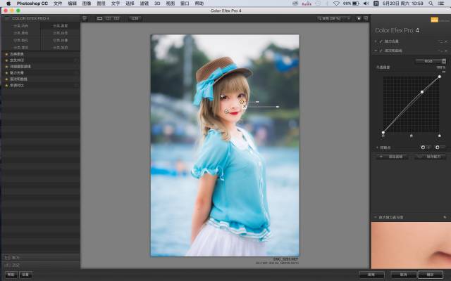
Task: Open the Apple menu
Action: 8,4
